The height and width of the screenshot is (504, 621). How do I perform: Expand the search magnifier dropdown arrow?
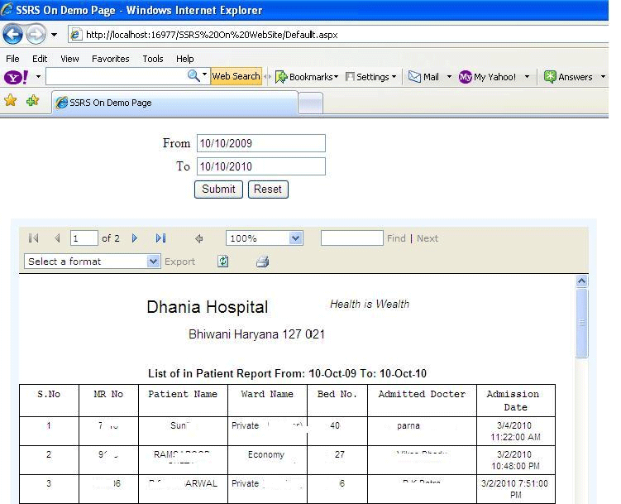[204, 74]
